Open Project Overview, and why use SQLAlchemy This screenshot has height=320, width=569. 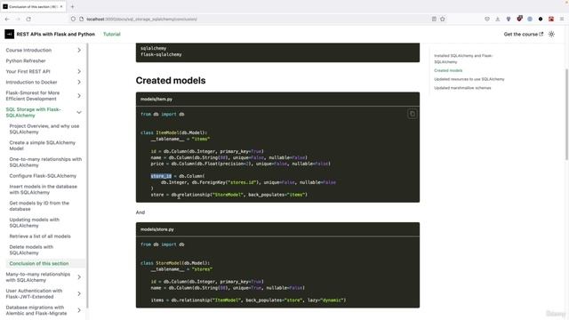tap(44, 129)
